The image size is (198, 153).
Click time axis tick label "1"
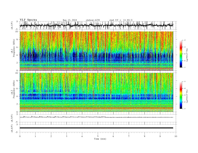click(35, 136)
